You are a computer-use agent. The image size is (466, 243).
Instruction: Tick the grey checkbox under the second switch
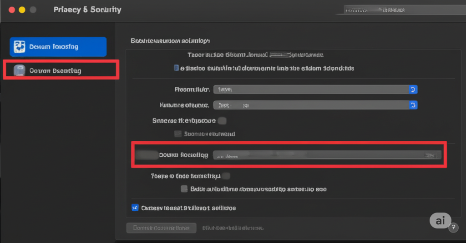point(184,188)
